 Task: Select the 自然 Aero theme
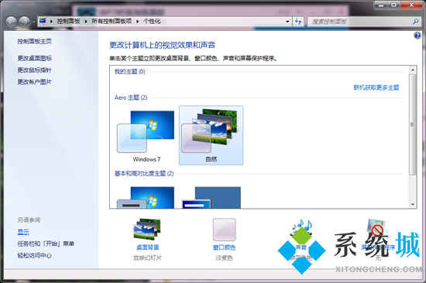point(211,135)
